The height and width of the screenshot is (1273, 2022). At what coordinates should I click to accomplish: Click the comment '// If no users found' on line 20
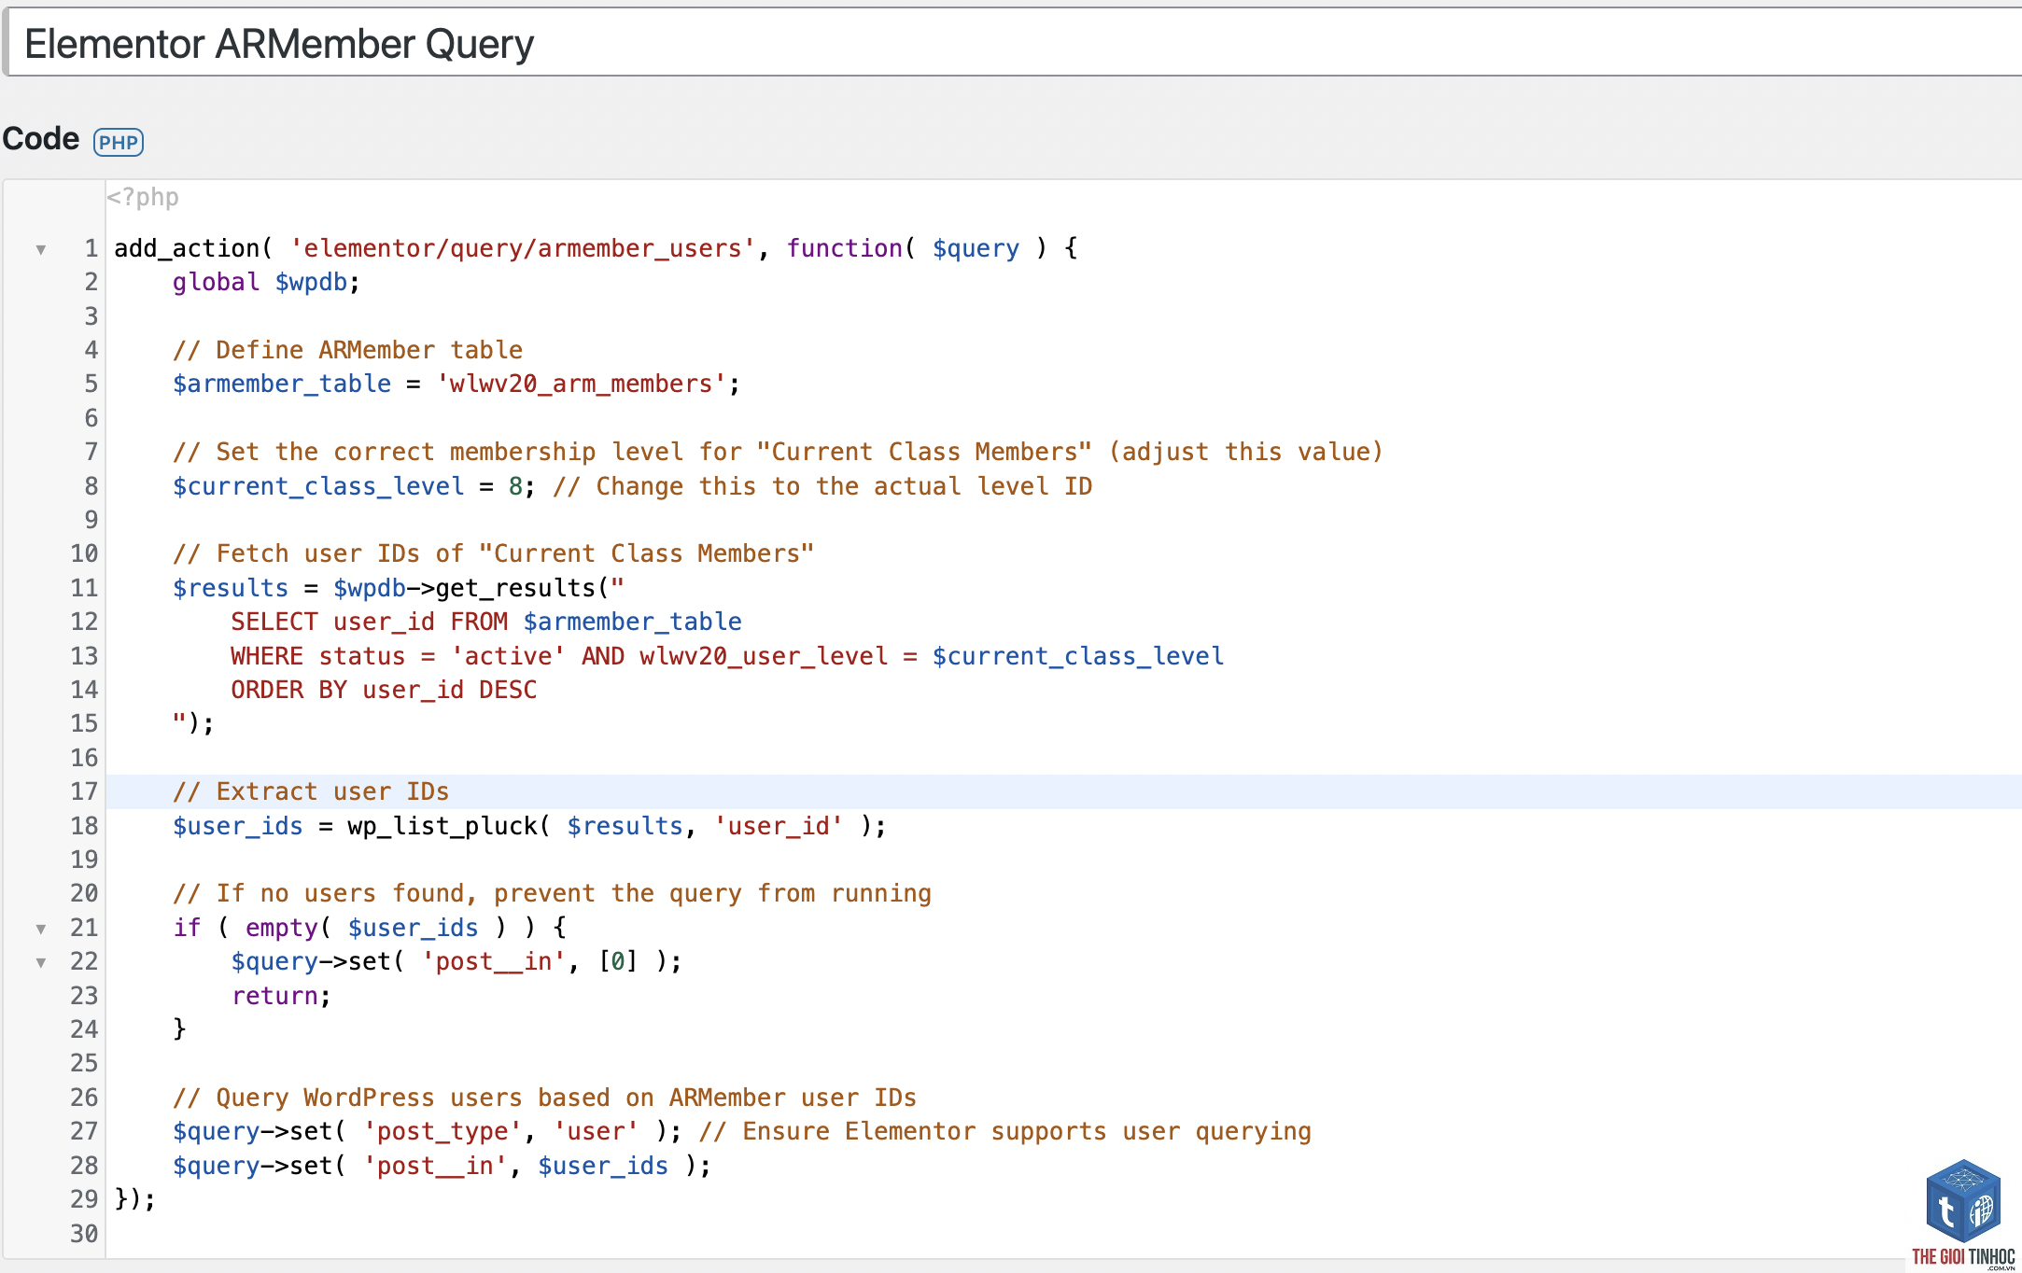[325, 893]
